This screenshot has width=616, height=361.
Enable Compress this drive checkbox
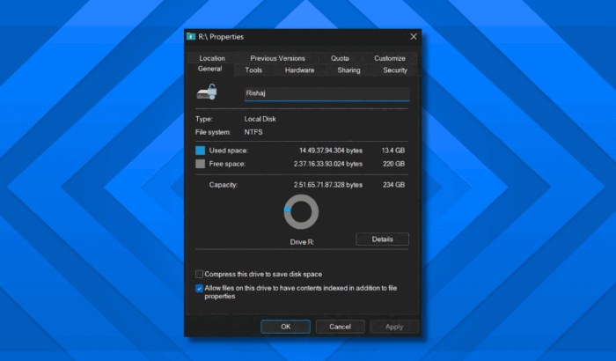tap(199, 274)
